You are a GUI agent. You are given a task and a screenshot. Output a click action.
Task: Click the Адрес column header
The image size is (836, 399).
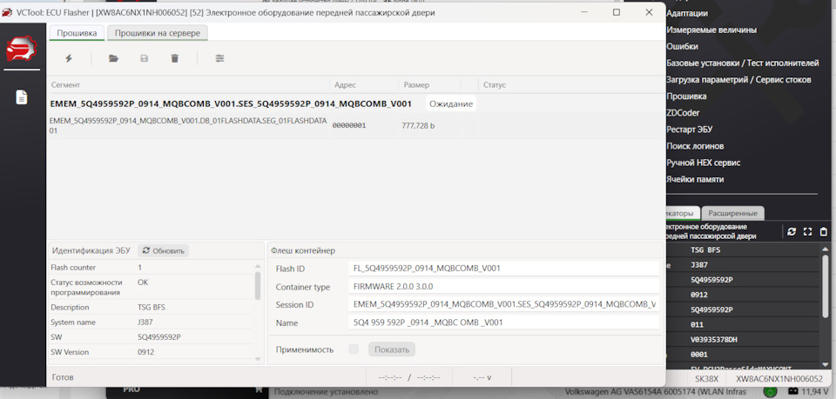[345, 84]
